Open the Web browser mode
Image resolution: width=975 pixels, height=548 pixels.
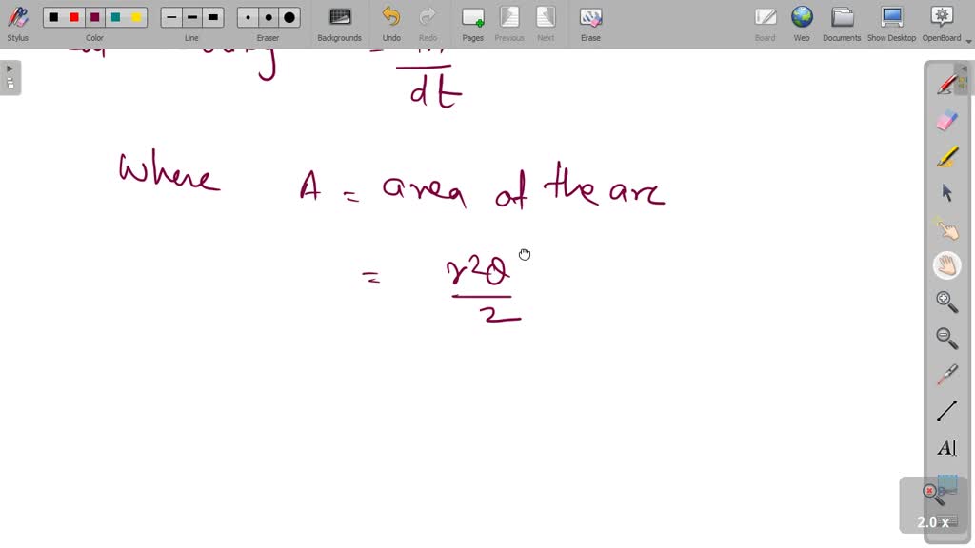[x=802, y=24]
